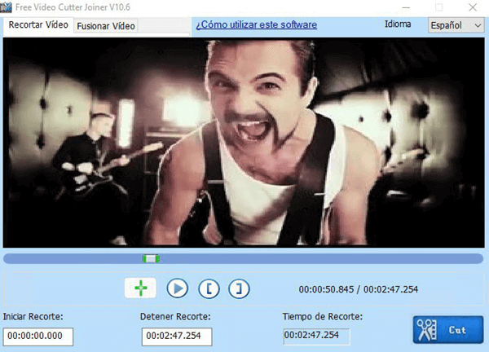Click inside the Iniciar Recorte time field
Image resolution: width=489 pixels, height=352 pixels.
[38, 336]
